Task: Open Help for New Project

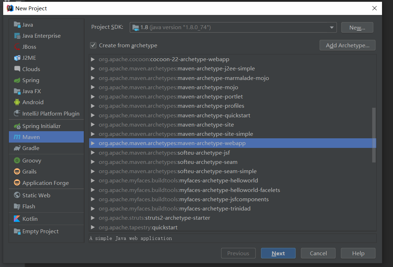Action: 358,253
